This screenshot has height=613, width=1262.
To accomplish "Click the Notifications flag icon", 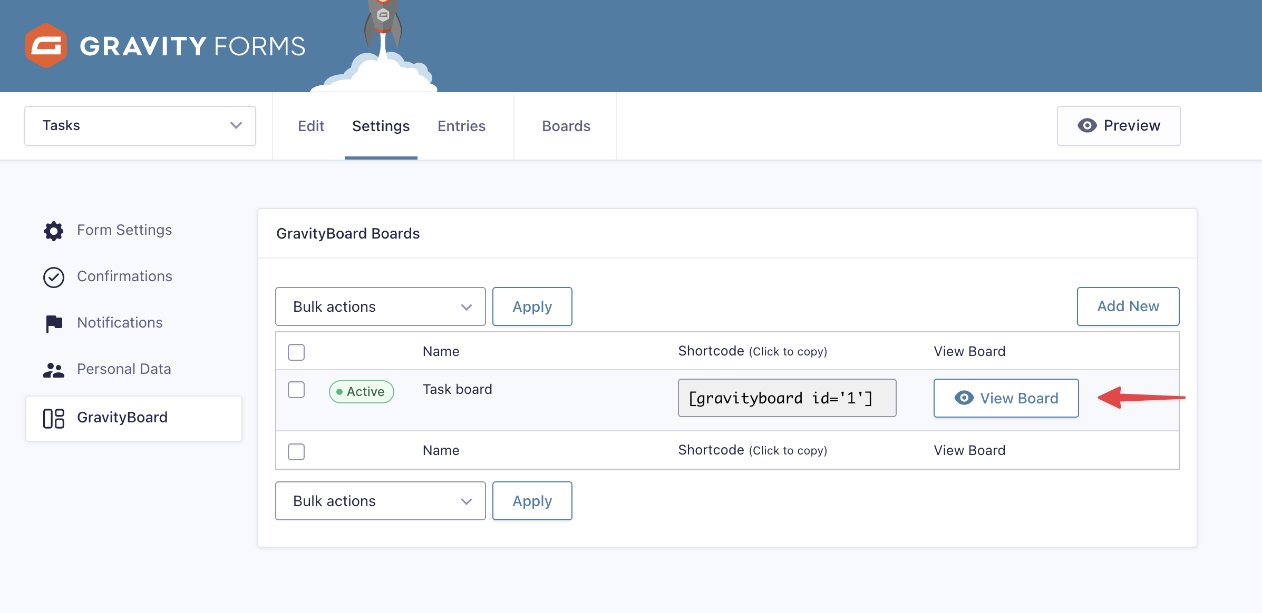I will tap(54, 323).
